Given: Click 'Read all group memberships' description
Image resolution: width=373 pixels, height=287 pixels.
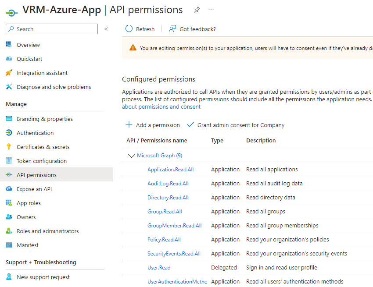Looking at the screenshot, I should pos(282,226).
